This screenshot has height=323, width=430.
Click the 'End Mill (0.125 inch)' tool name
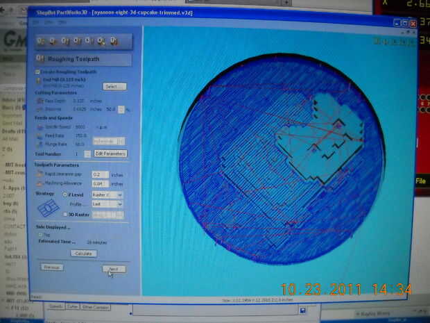tap(64, 80)
